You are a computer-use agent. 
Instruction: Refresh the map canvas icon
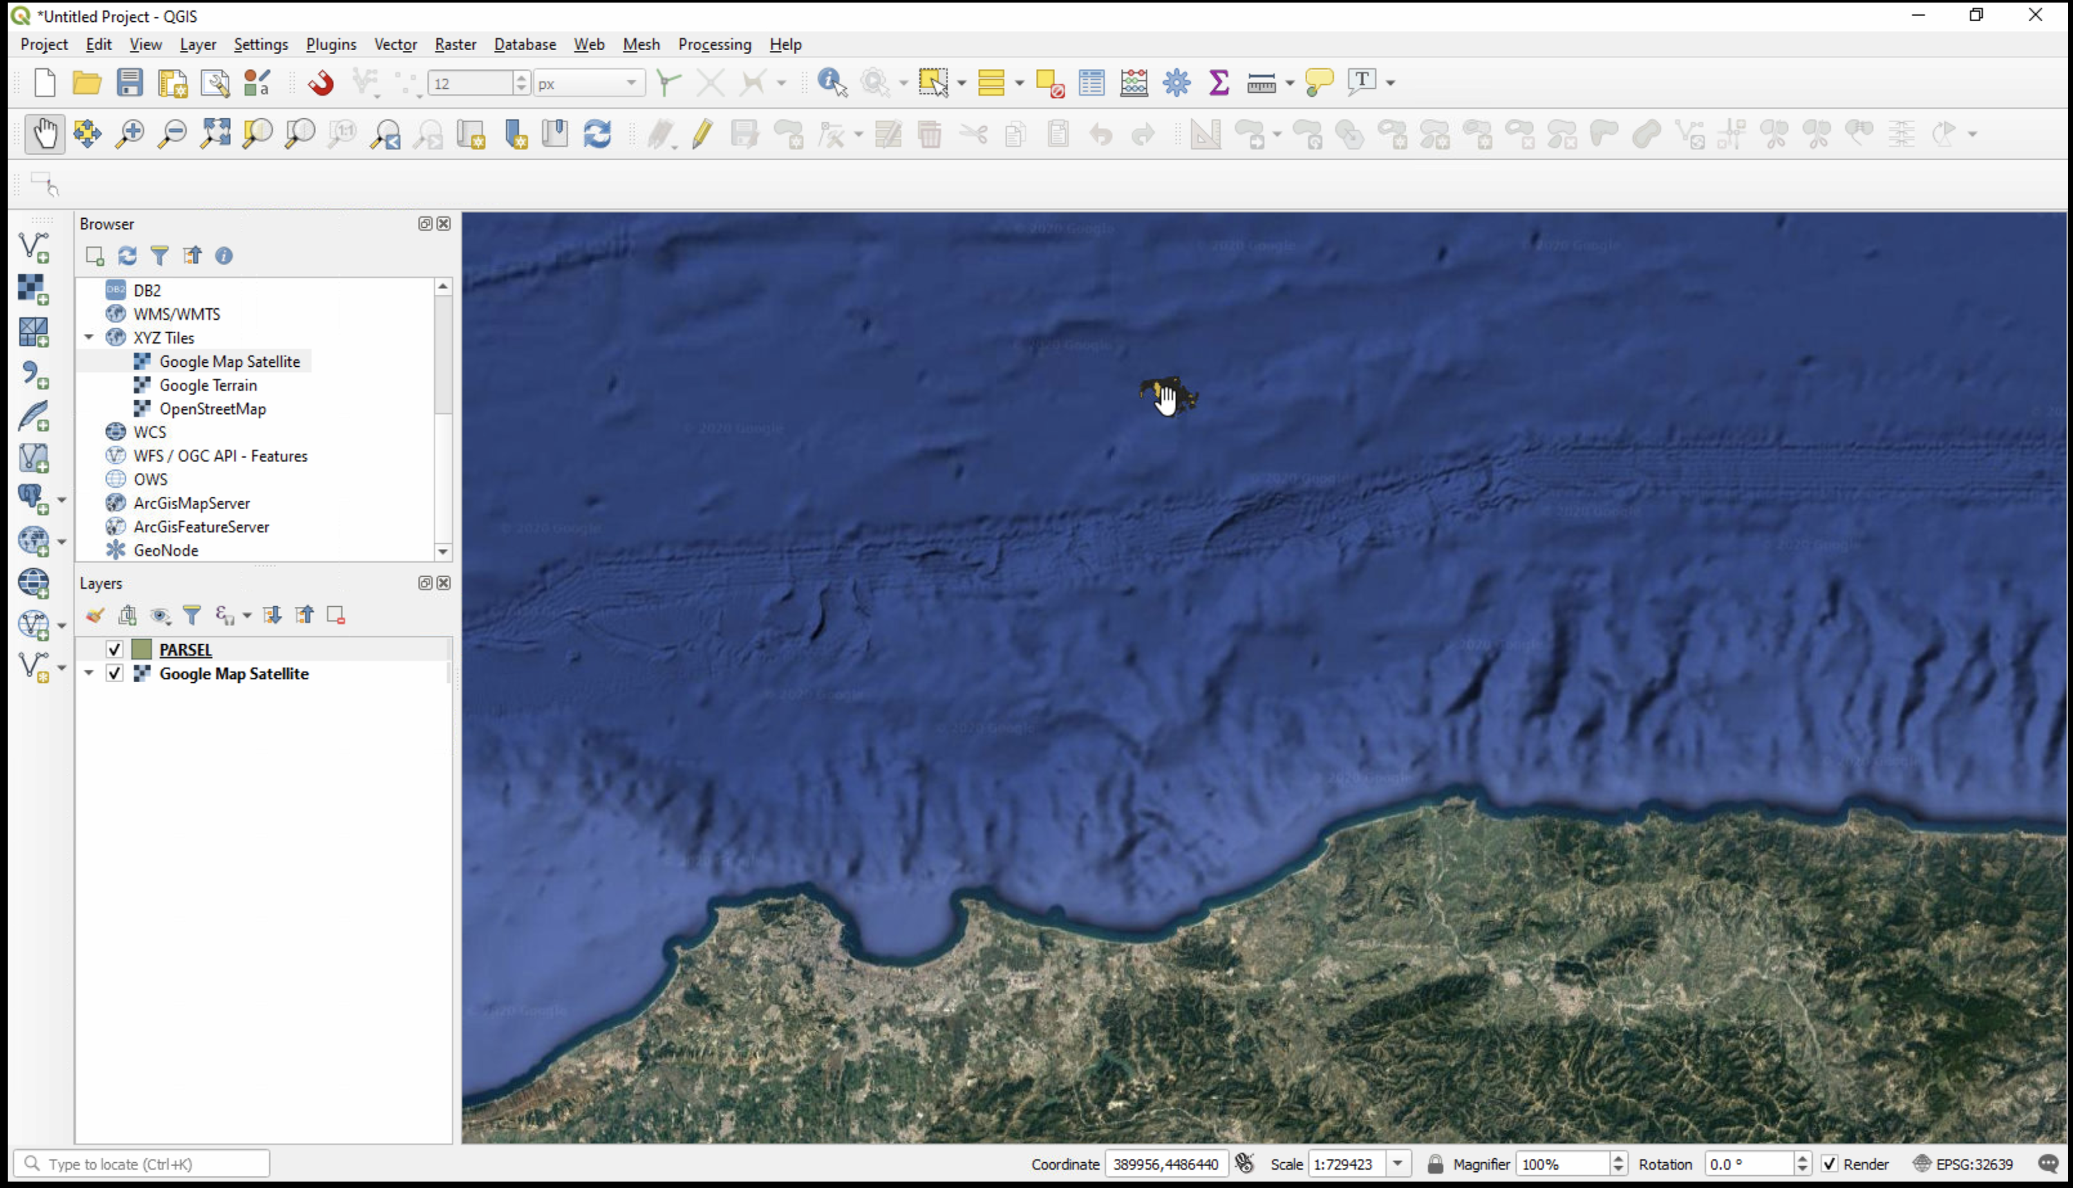click(x=597, y=133)
